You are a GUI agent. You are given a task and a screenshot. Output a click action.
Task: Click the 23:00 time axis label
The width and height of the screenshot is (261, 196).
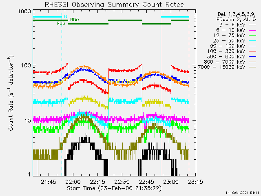pyautogui.click(x=171, y=182)
